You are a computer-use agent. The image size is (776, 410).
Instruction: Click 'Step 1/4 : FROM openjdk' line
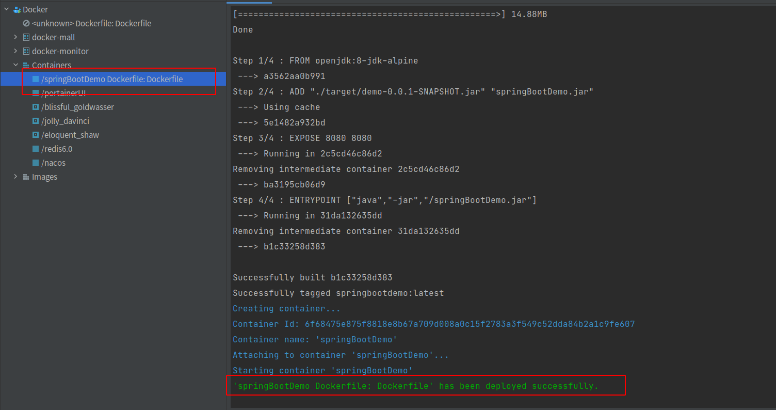pyautogui.click(x=325, y=61)
